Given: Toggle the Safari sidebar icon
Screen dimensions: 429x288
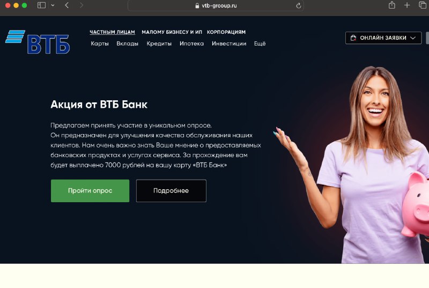Looking at the screenshot, I should click(x=41, y=5).
